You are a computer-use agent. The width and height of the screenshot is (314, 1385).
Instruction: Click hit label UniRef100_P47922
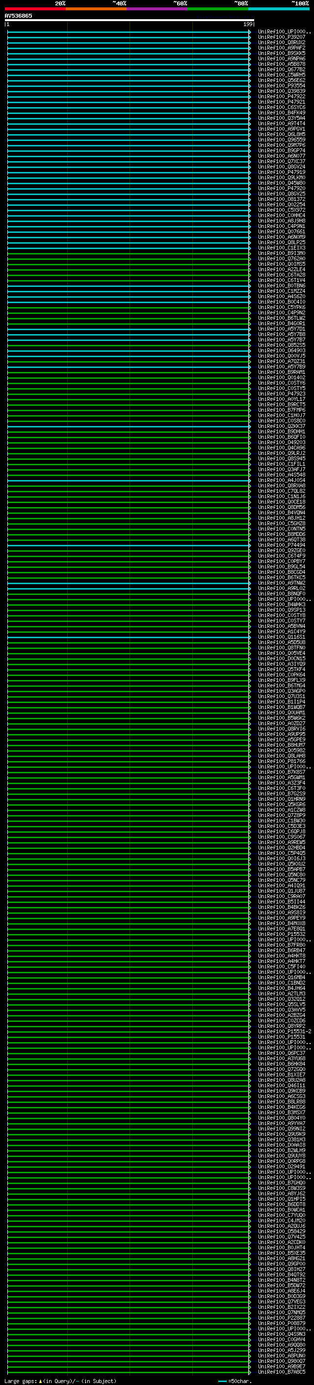point(282,97)
